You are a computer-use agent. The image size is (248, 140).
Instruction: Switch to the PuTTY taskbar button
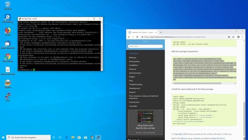pos(98,137)
